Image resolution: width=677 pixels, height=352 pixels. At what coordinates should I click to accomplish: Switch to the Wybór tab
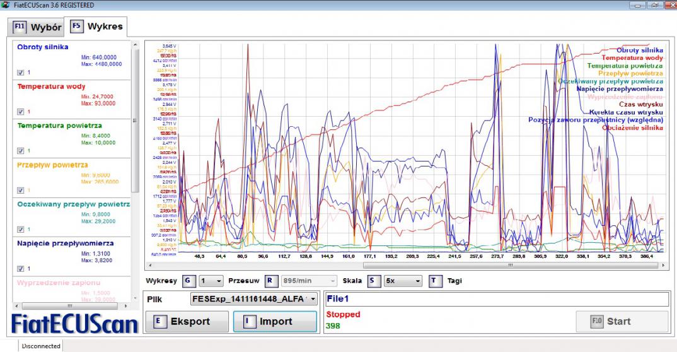click(37, 28)
